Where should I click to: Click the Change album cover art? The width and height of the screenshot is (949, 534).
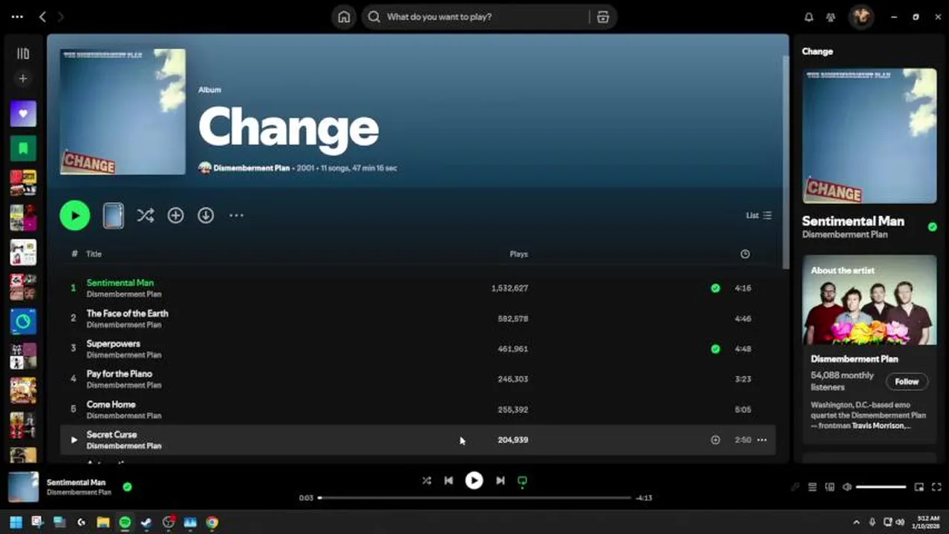(x=123, y=112)
